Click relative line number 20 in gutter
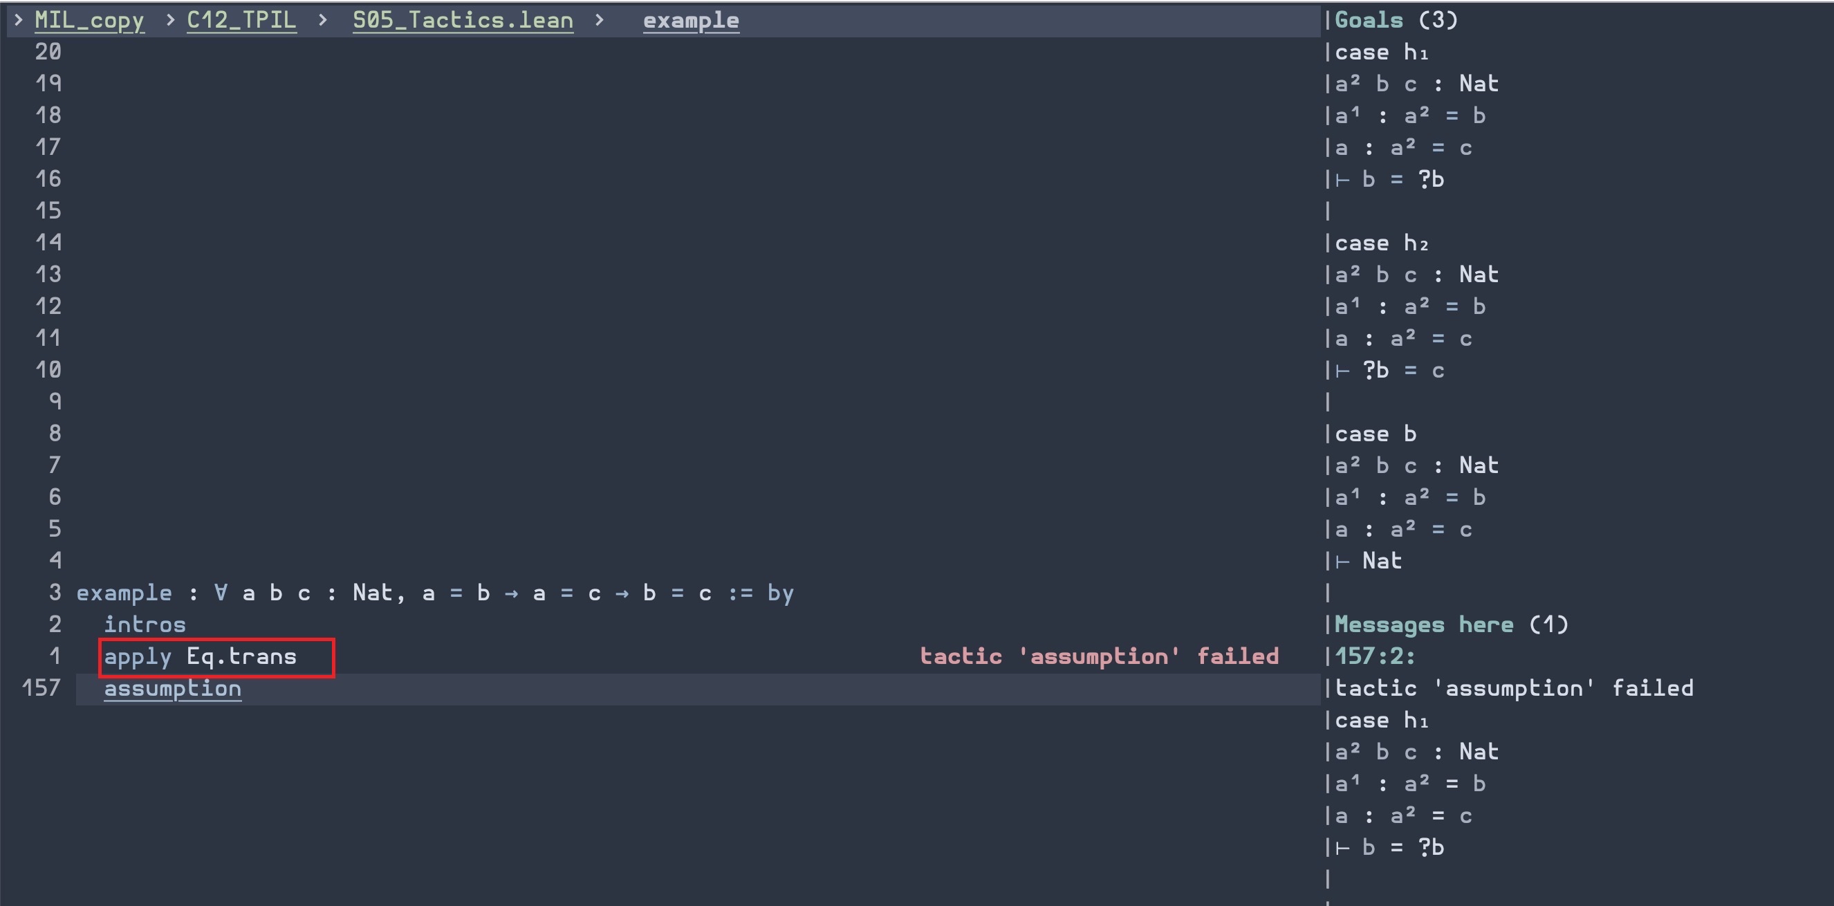Viewport: 1834px width, 906px height. 48,52
